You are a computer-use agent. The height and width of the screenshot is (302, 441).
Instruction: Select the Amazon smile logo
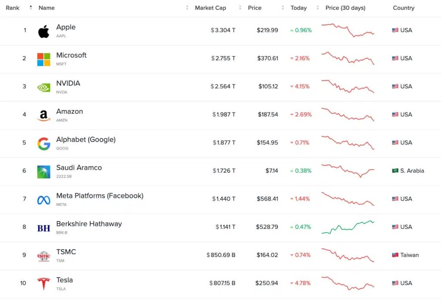click(x=43, y=116)
